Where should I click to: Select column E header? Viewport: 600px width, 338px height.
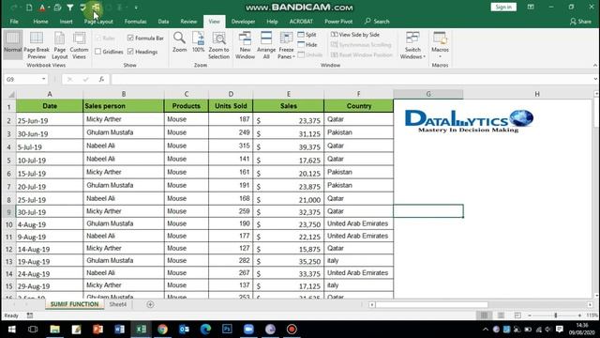coord(289,94)
